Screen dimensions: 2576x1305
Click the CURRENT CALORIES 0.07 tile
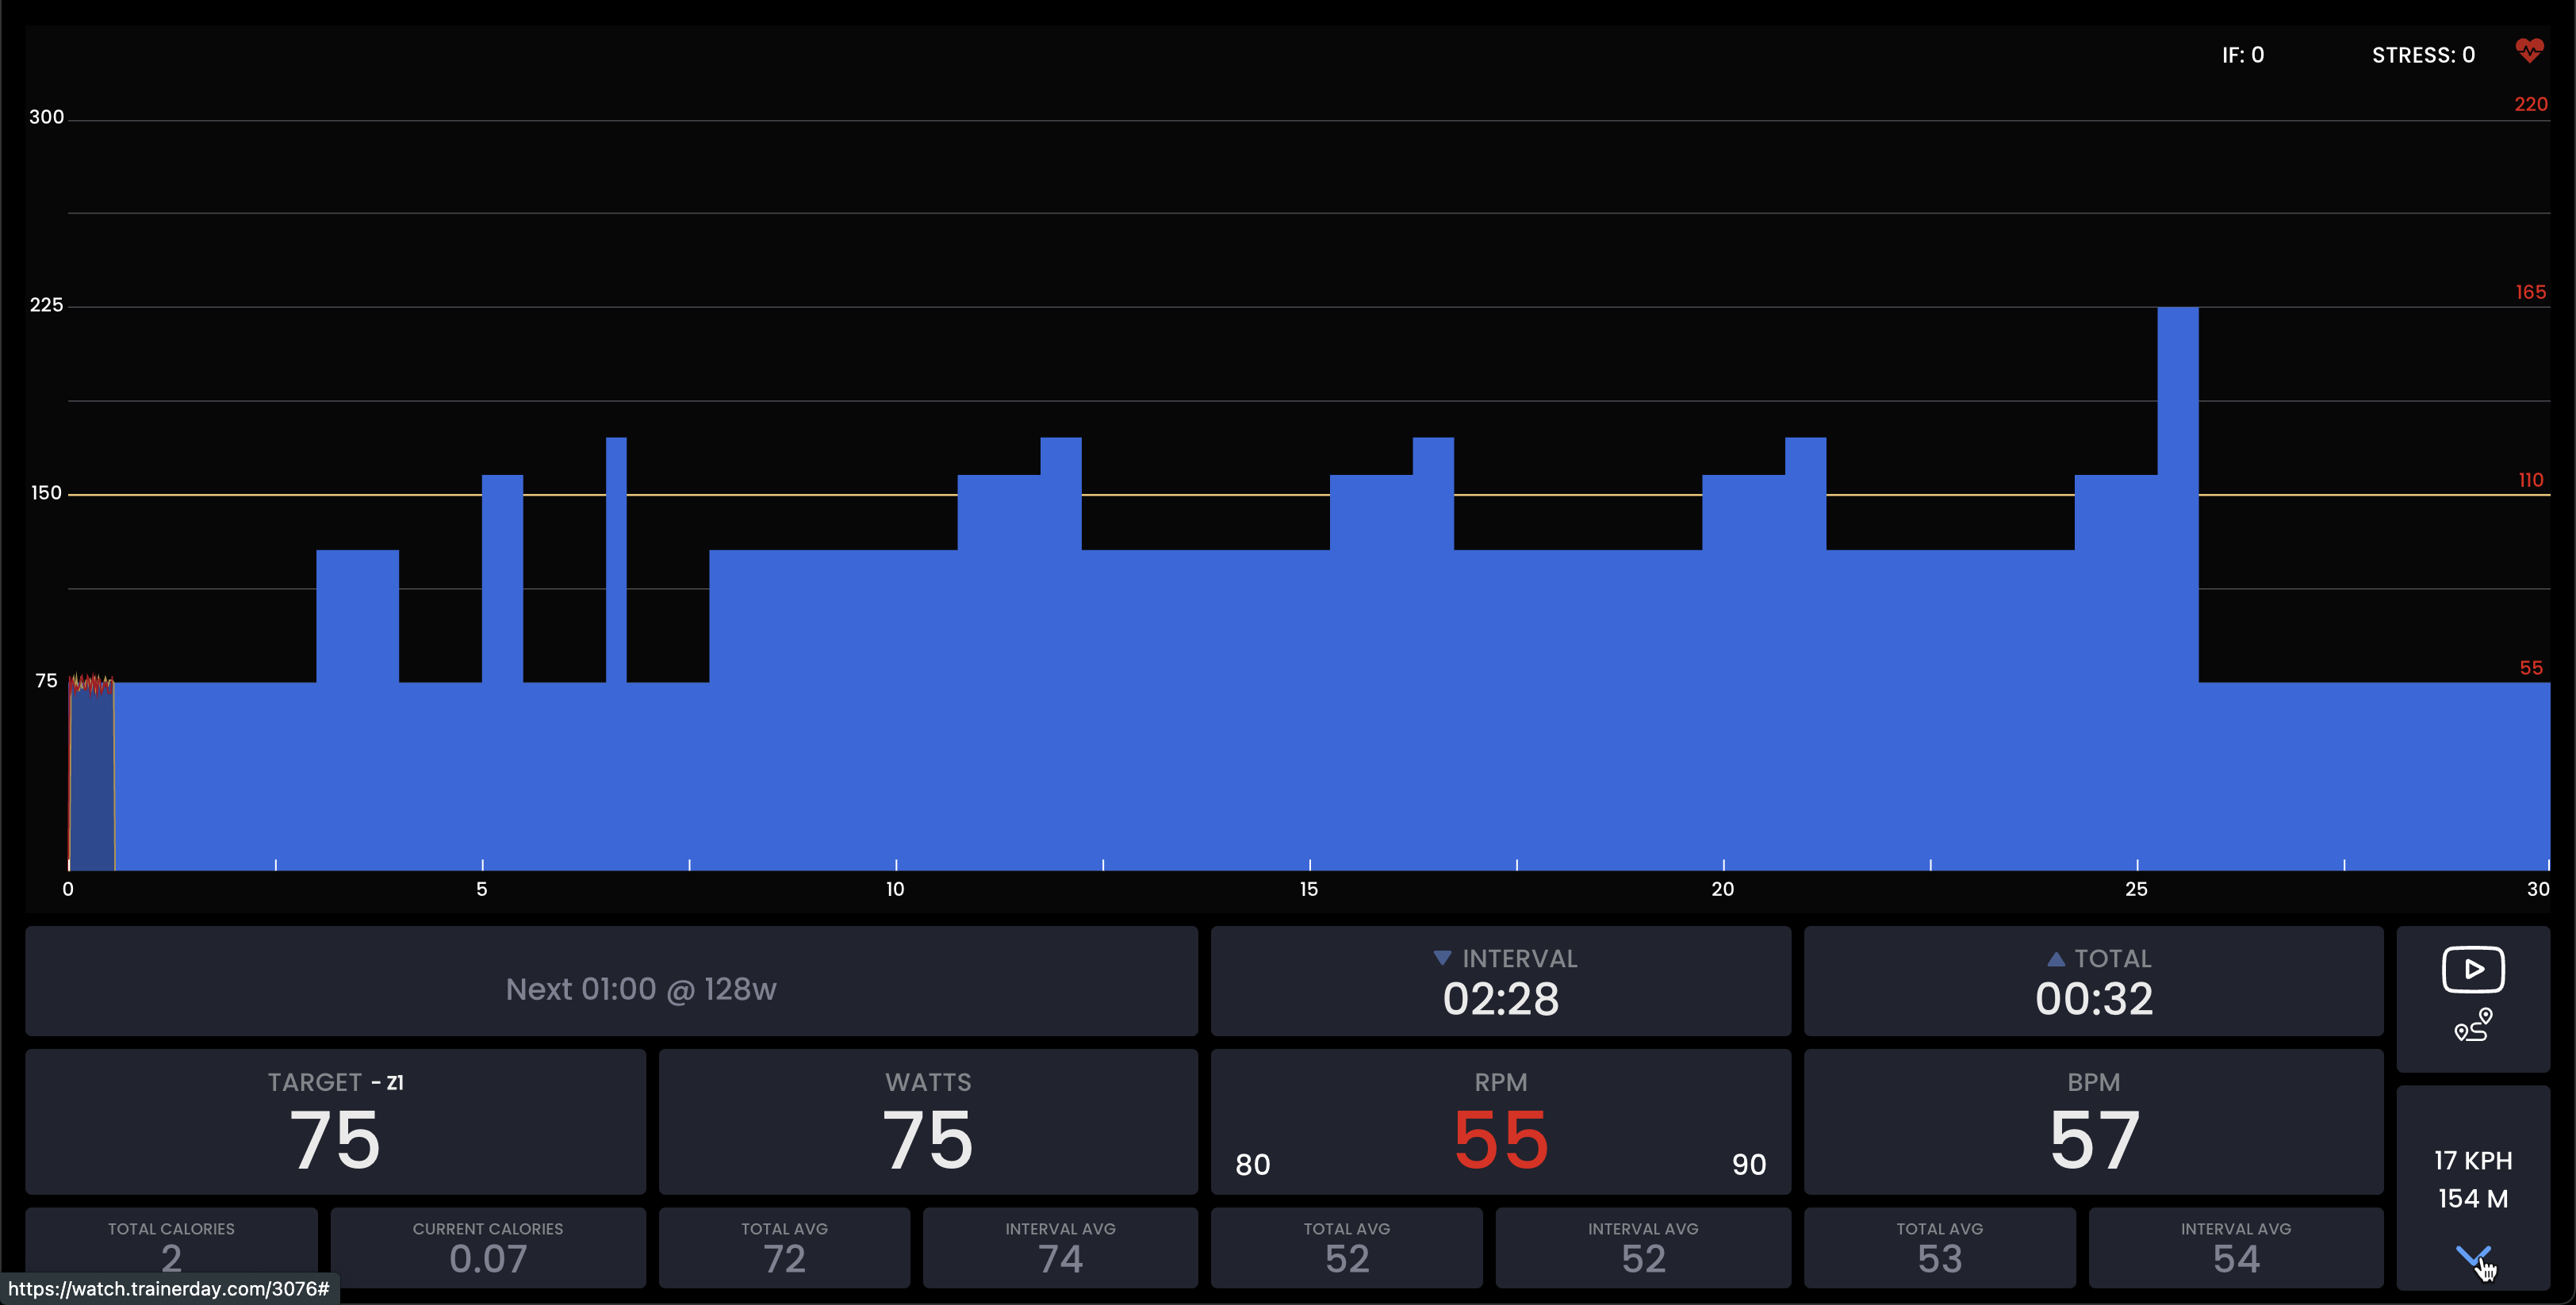point(488,1248)
